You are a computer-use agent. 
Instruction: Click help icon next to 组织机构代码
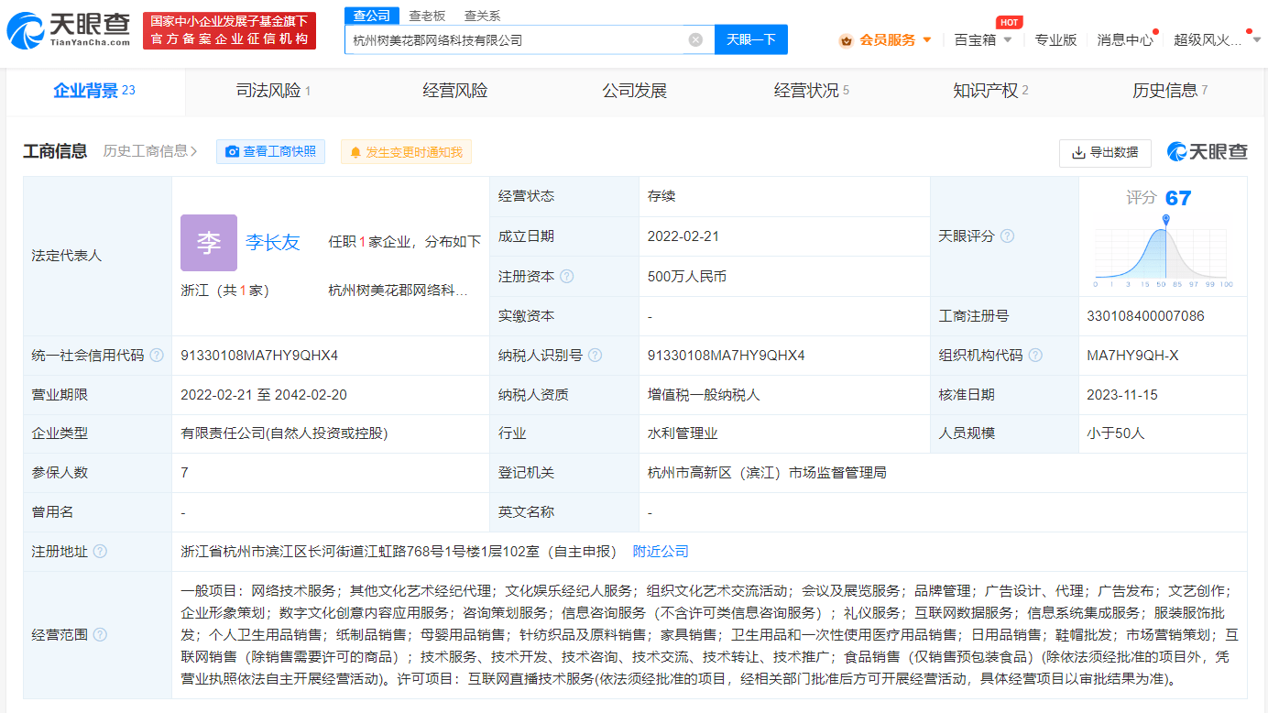(1035, 356)
